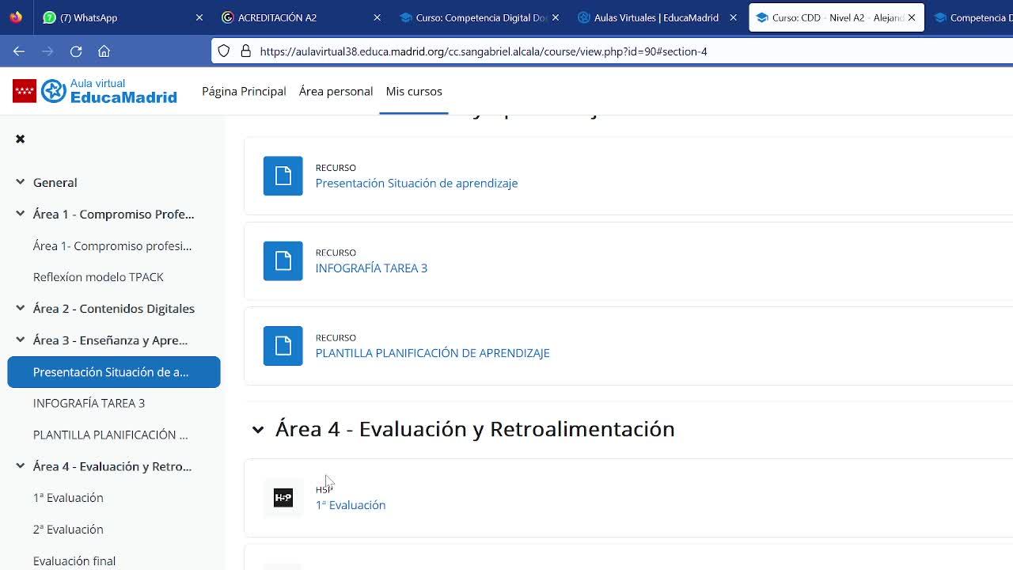This screenshot has width=1013, height=570.
Task: Close the WhatsApp tab
Action: pyautogui.click(x=199, y=17)
